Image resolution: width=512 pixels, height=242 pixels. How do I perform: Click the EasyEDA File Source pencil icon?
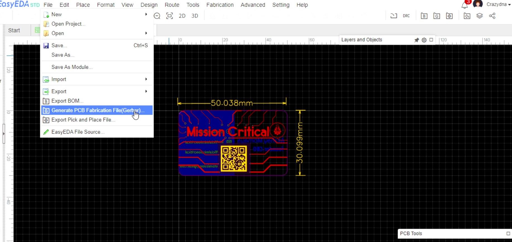[x=46, y=132]
